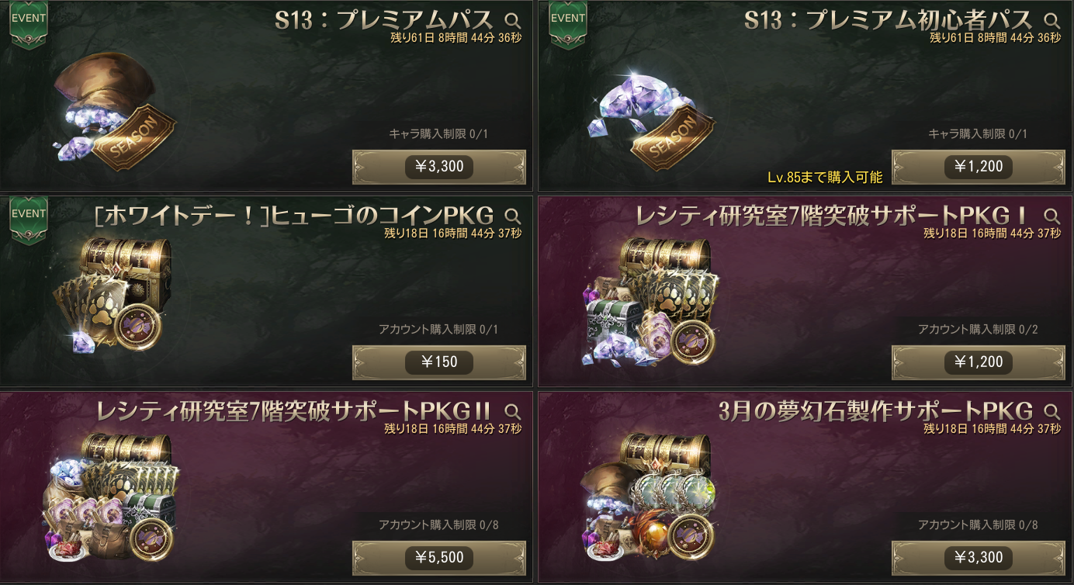Buy 夢幻石製作サポートPKG for ¥3,300

979,558
